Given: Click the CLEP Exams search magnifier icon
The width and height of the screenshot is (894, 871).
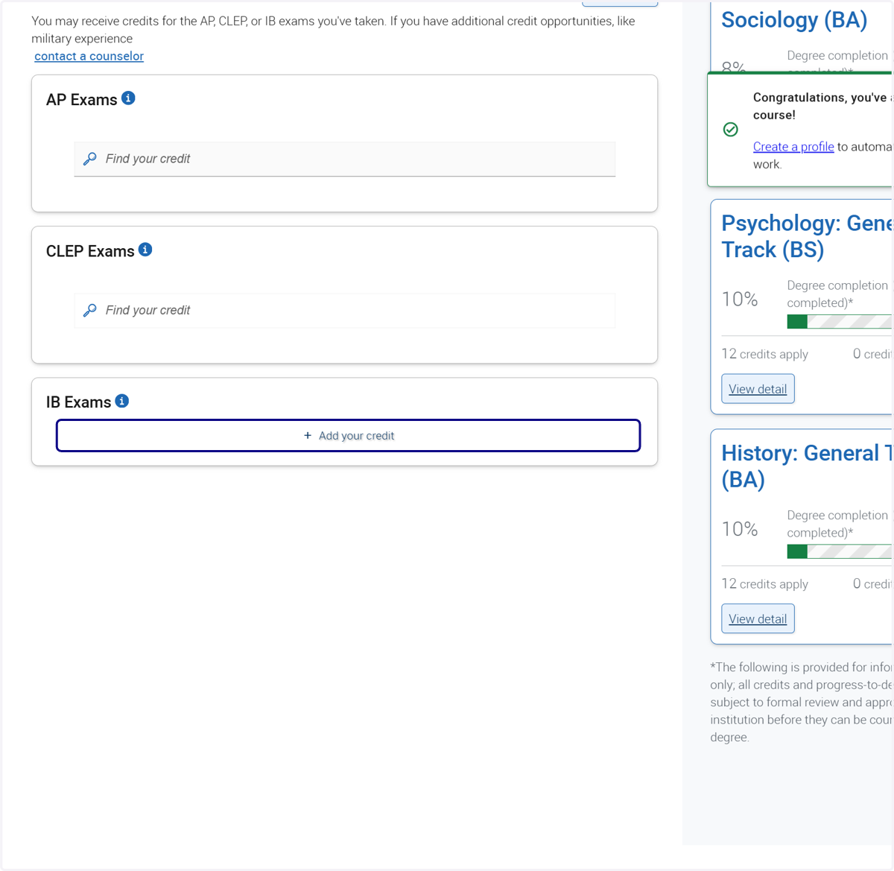Looking at the screenshot, I should 90,310.
